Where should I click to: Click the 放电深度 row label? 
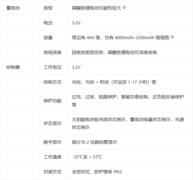tap(52, 52)
